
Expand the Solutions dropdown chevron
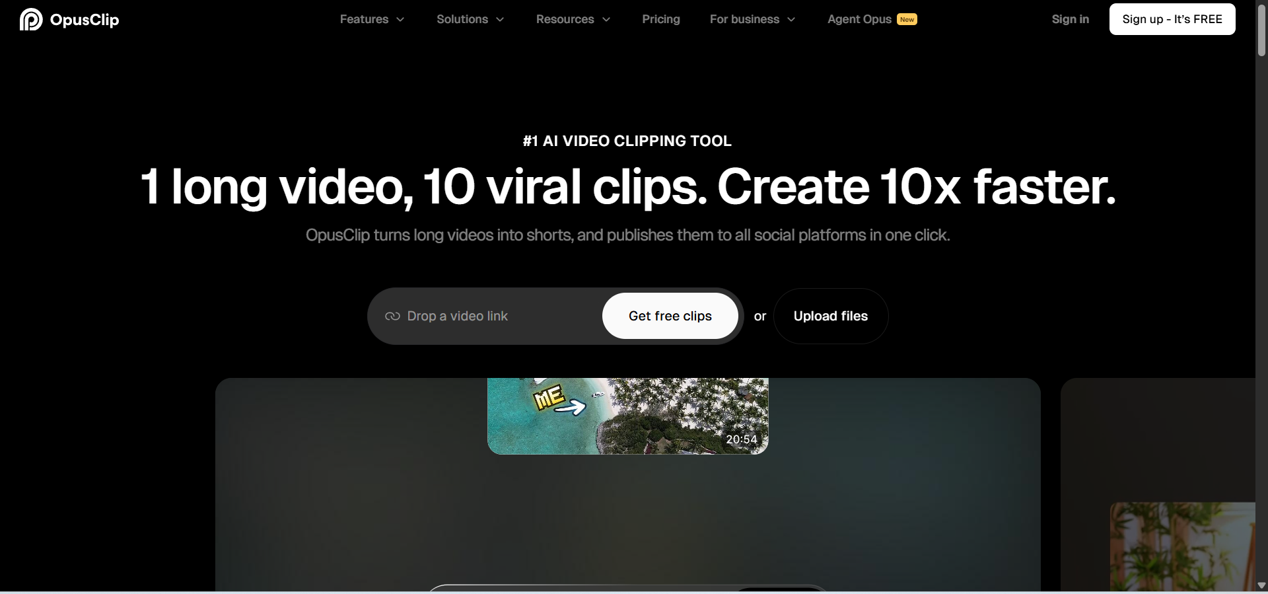click(x=500, y=20)
